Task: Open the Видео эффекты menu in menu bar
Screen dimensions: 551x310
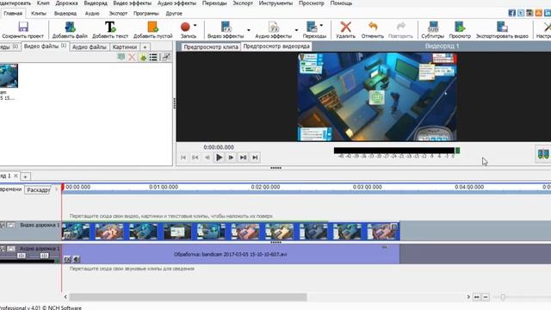Action: click(x=132, y=3)
